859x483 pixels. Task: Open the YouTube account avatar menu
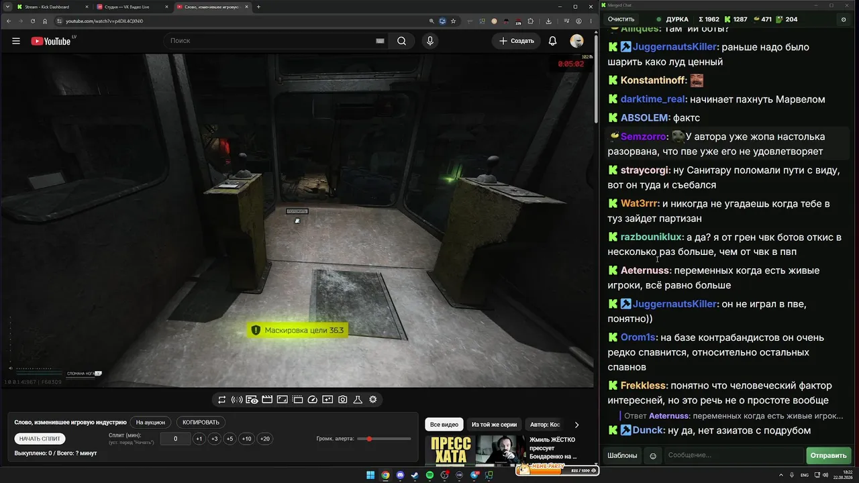coord(576,41)
